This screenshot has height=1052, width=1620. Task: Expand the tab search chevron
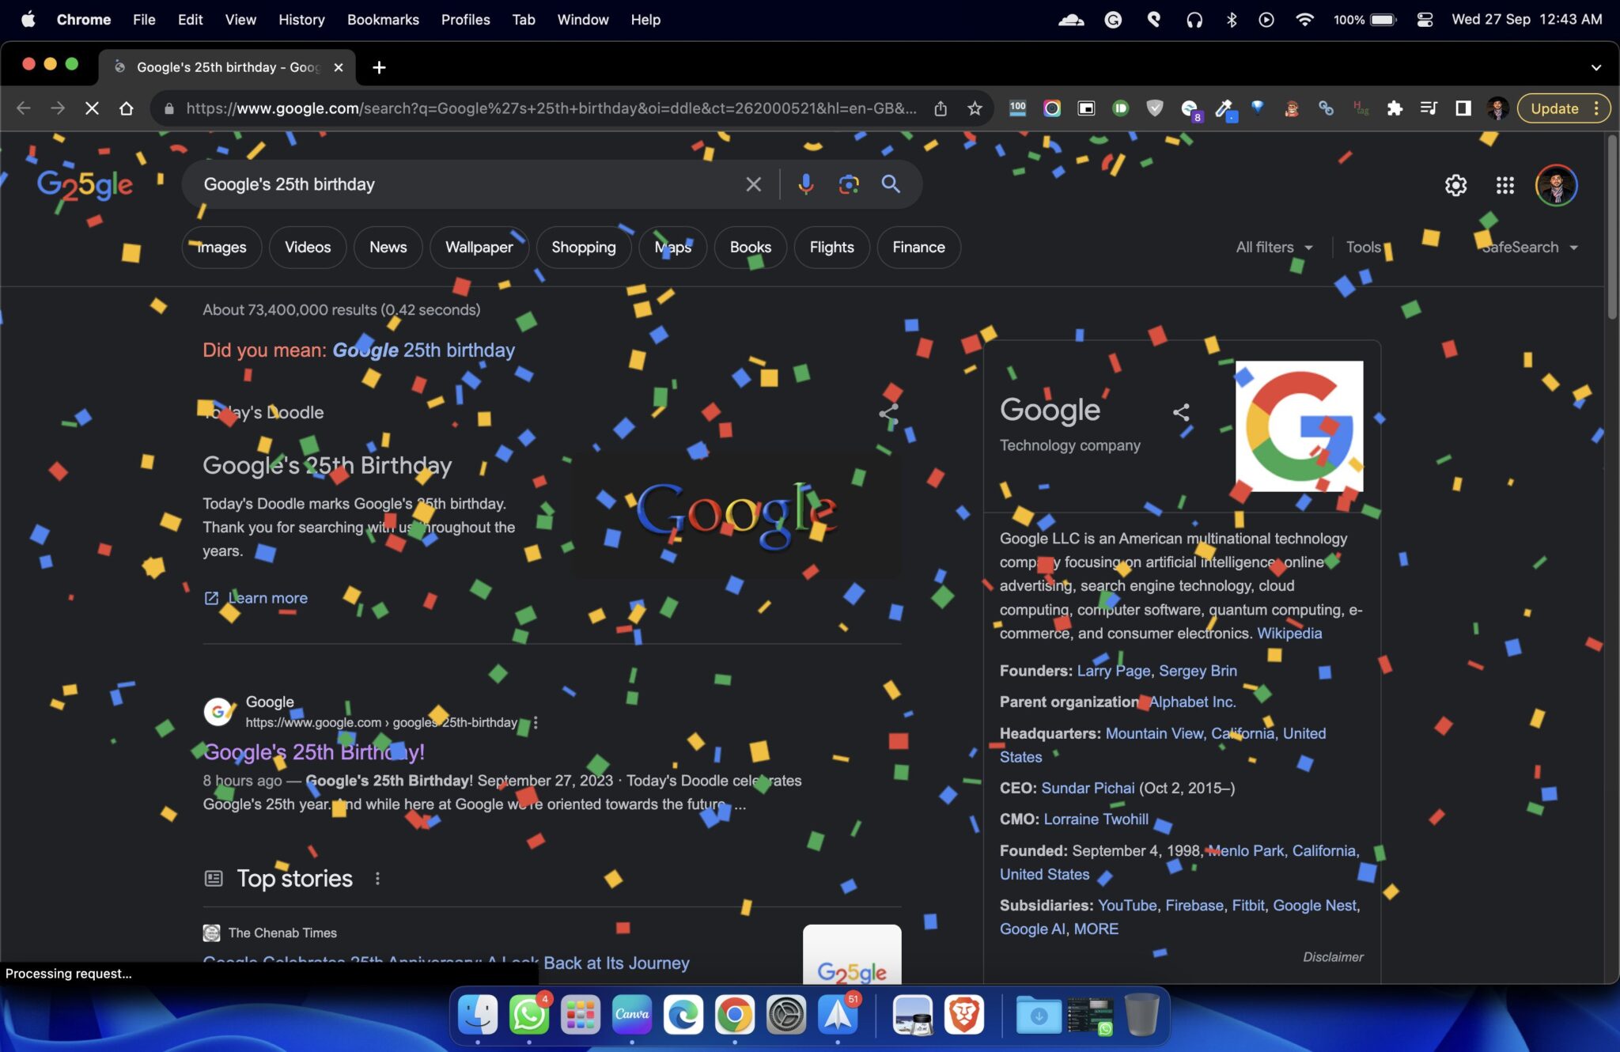[x=1595, y=67]
